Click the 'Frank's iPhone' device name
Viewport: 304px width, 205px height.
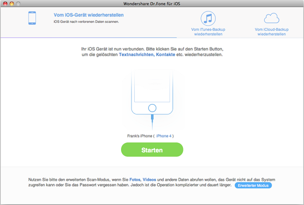point(139,136)
